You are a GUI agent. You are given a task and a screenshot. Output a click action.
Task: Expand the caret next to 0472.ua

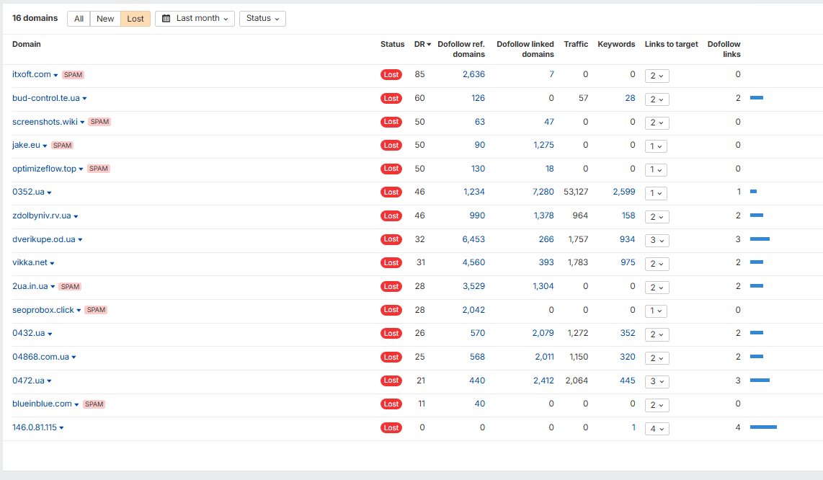49,381
